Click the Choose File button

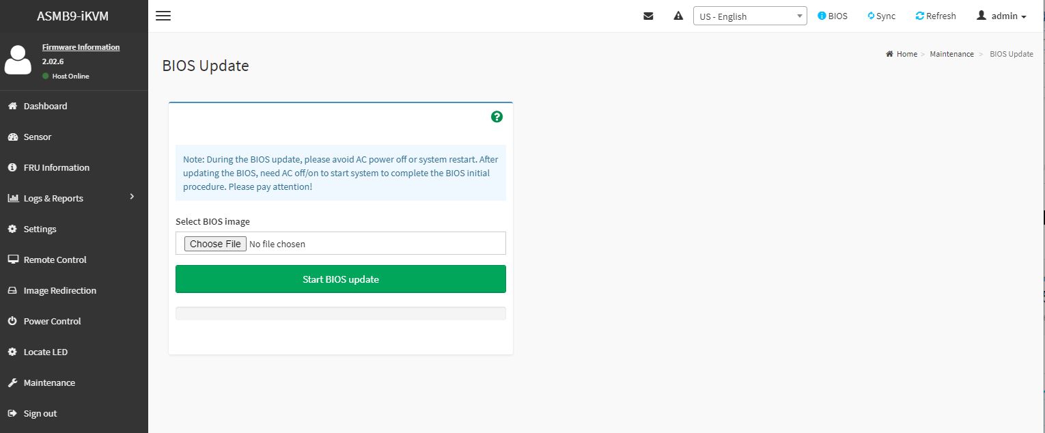tap(215, 244)
